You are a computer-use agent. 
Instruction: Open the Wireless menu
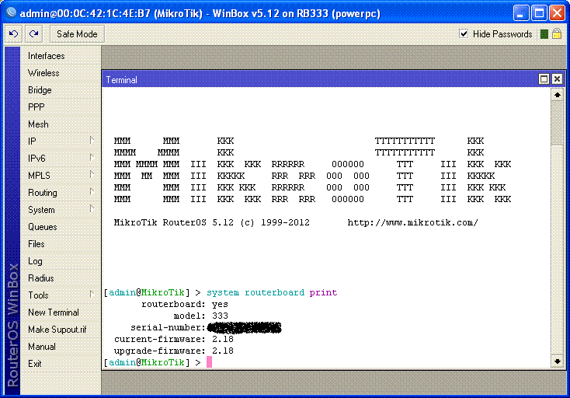tap(43, 73)
